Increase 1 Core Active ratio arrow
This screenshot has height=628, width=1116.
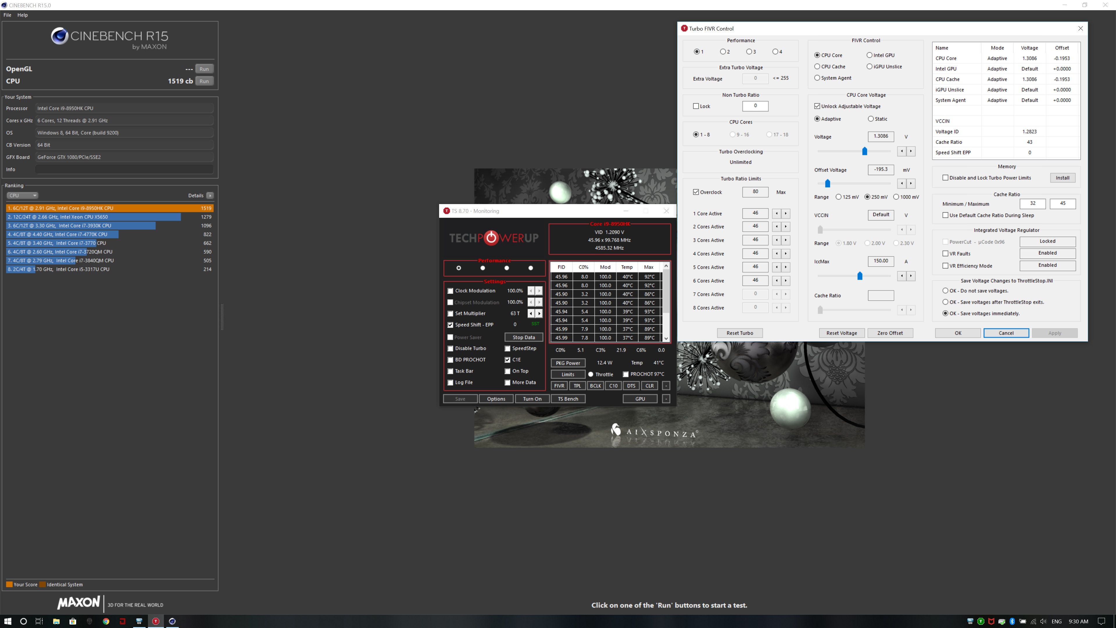[x=786, y=213]
